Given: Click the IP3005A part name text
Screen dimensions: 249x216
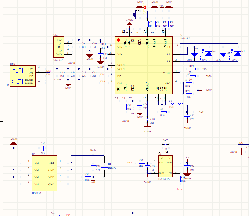Looking at the screenshot, I should tap(37, 193).
